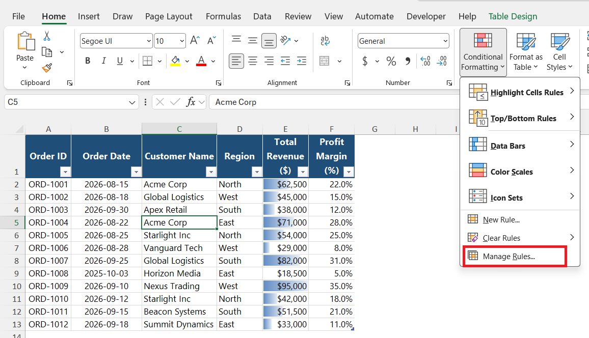This screenshot has height=338, width=589.
Task: Align text right
Action: [x=269, y=61]
